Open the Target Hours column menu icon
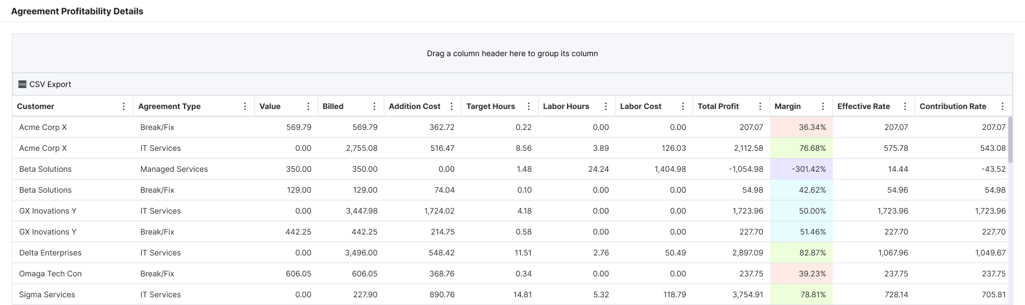 click(528, 106)
